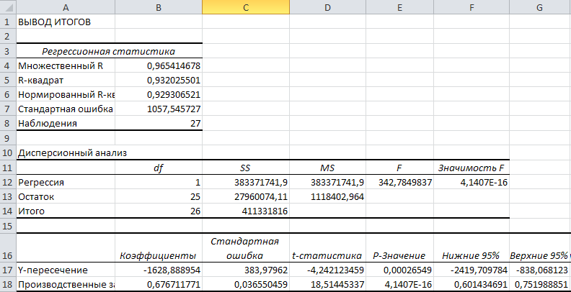Click the 'P-Значение' heading cell
This screenshot has width=571, height=292.
coord(399,248)
